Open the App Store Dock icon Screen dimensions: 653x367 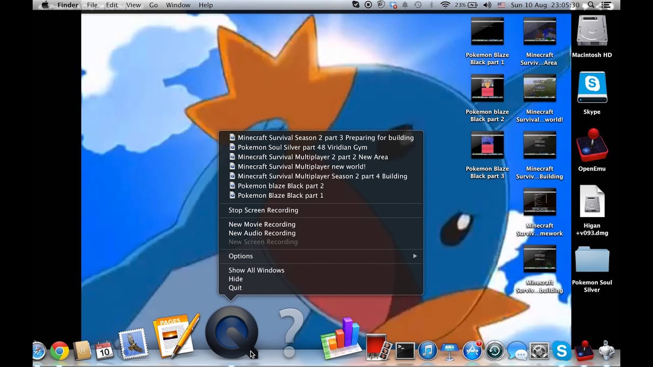(x=472, y=351)
